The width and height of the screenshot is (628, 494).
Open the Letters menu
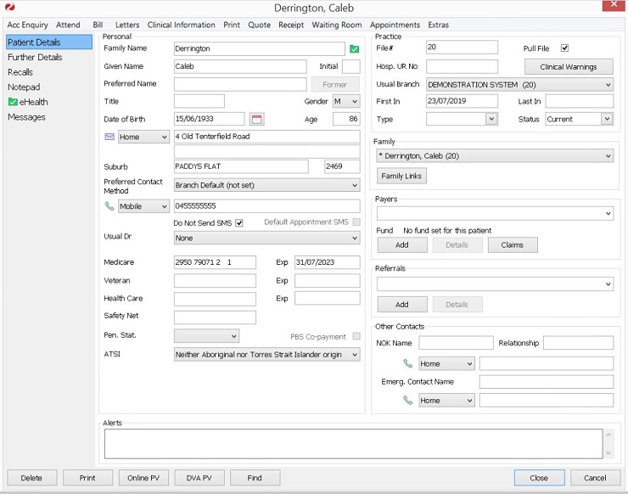(x=127, y=25)
